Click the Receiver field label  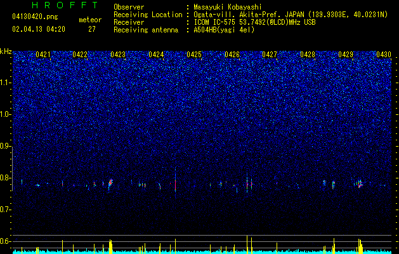pos(129,22)
